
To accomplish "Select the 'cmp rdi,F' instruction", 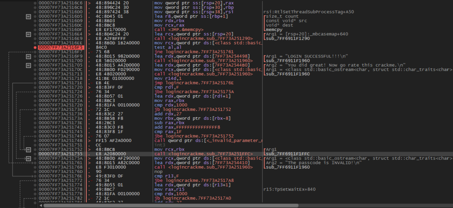I will (166, 87).
